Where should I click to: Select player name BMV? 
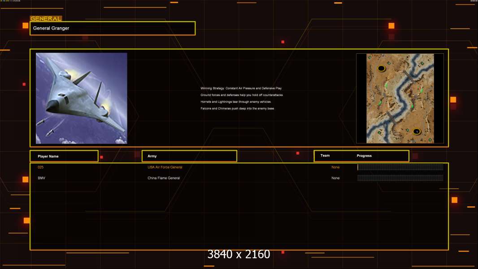(x=41, y=178)
